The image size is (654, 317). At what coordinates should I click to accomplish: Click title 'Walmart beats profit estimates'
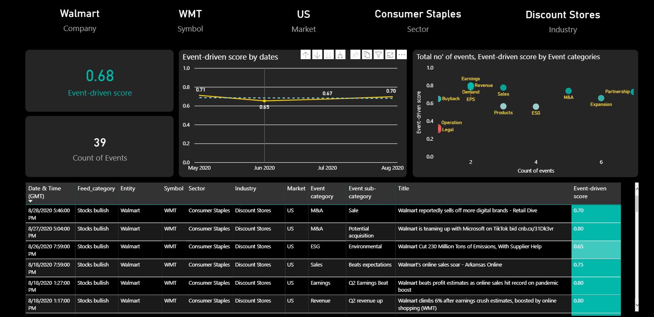tap(478, 286)
